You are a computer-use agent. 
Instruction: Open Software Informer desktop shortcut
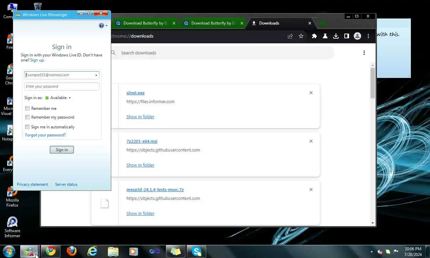[12, 227]
